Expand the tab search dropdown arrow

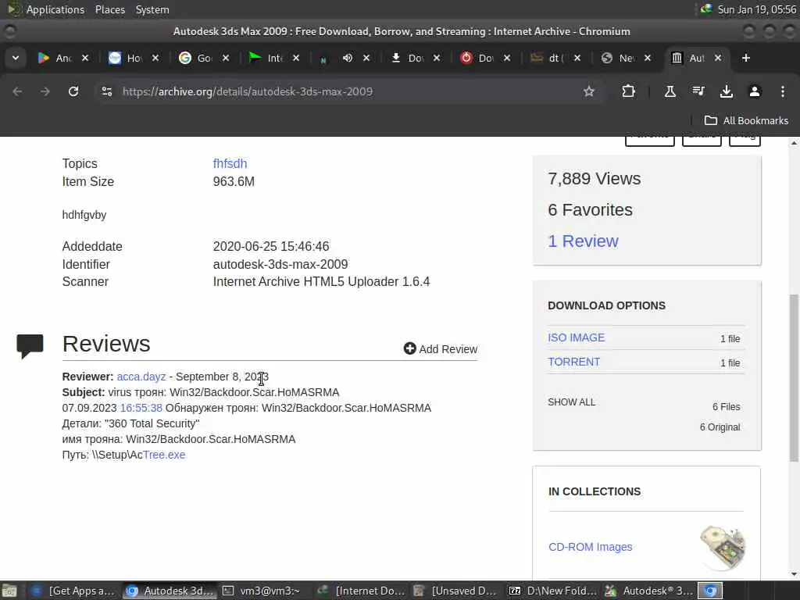(x=16, y=58)
